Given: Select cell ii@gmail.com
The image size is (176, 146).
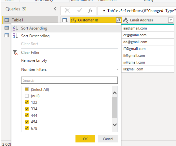Looking at the screenshot, I should [148, 56].
